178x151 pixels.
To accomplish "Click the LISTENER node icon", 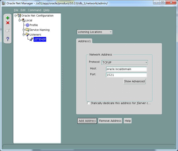I will 31,39.
